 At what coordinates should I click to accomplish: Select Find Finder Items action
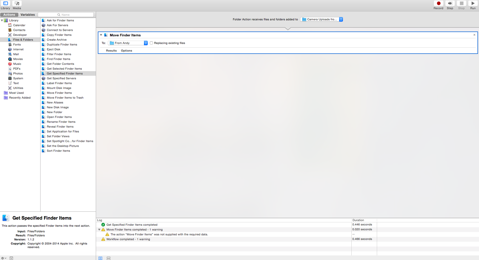pyautogui.click(x=68, y=59)
